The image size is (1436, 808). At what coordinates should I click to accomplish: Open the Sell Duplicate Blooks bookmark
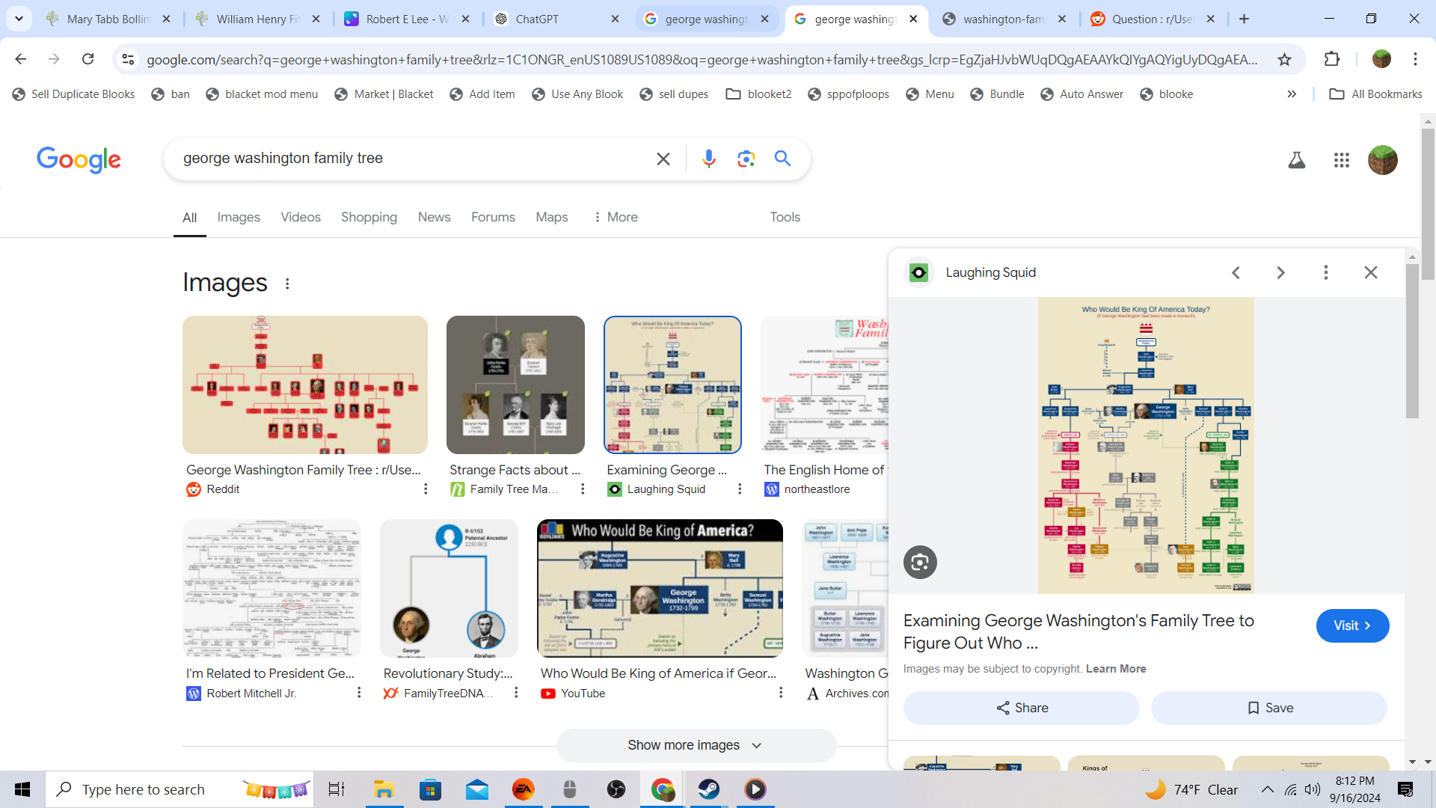73,94
